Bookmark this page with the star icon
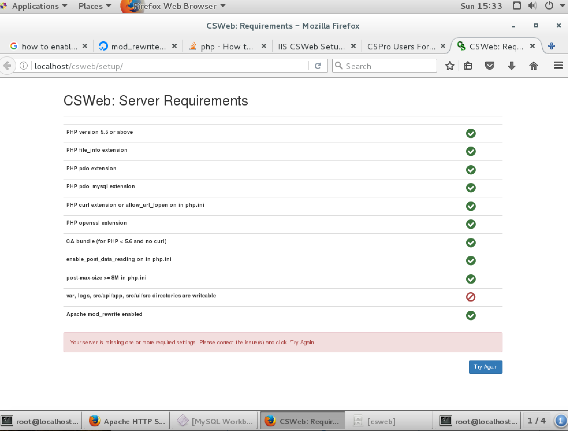 click(450, 66)
